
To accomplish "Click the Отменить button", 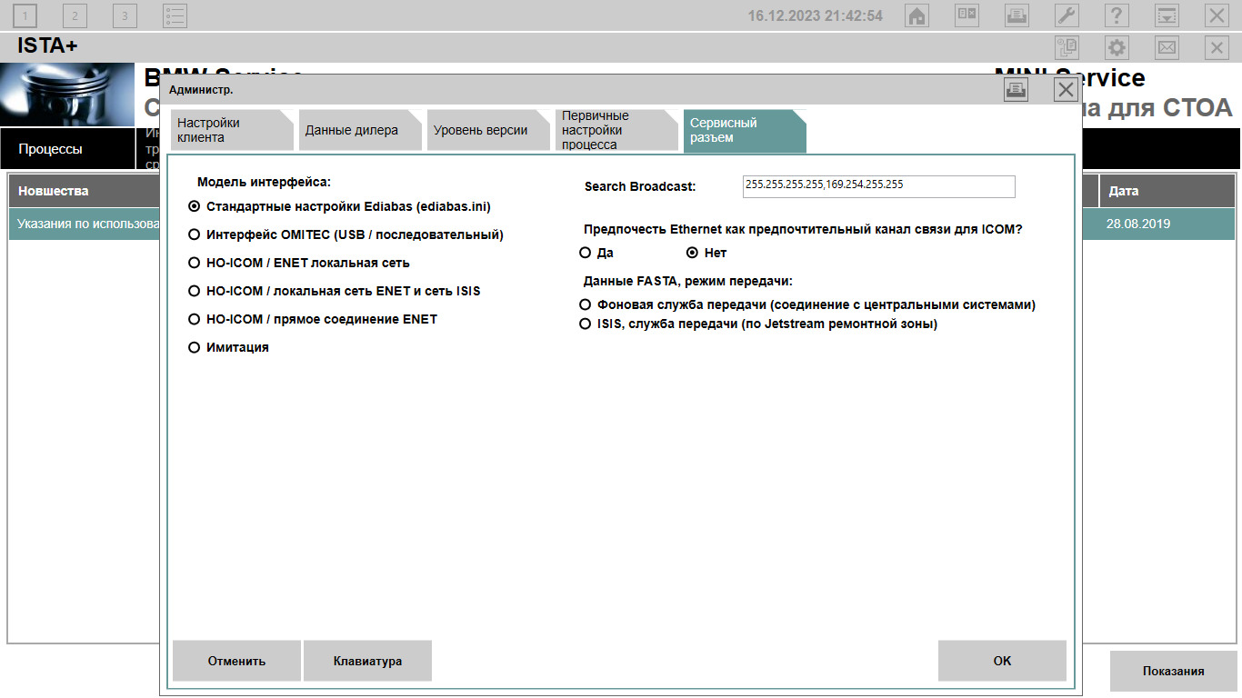I will tap(236, 661).
